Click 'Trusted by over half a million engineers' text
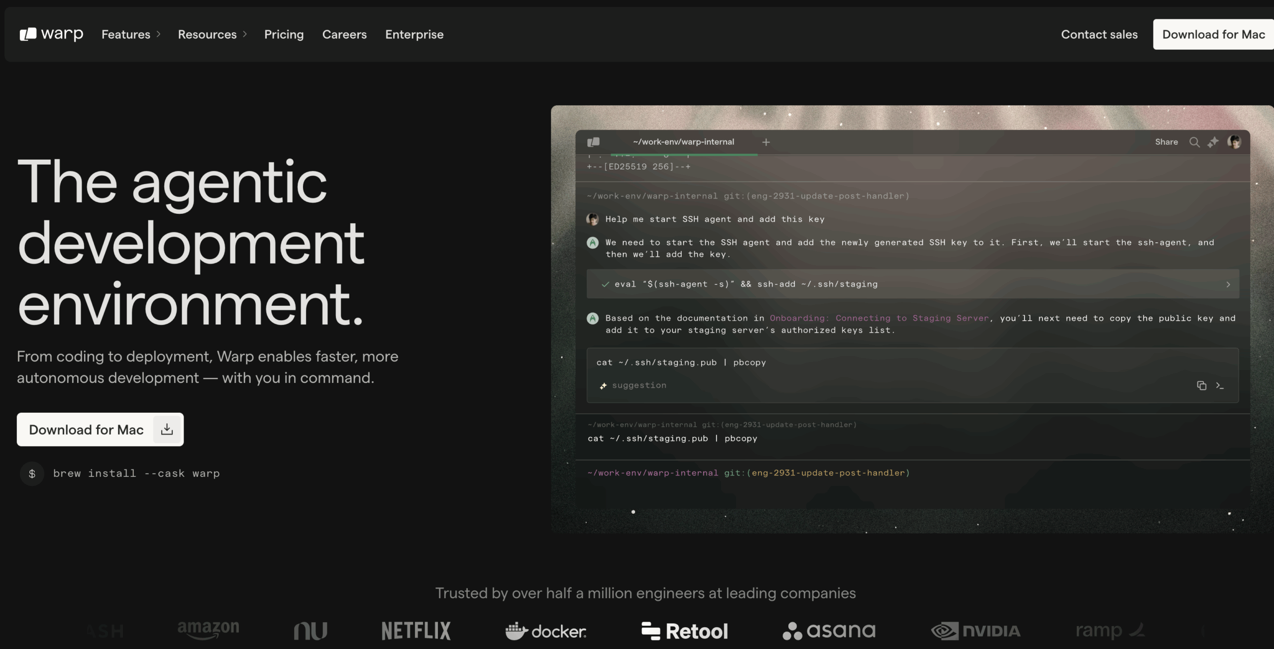The width and height of the screenshot is (1274, 649). pos(645,593)
